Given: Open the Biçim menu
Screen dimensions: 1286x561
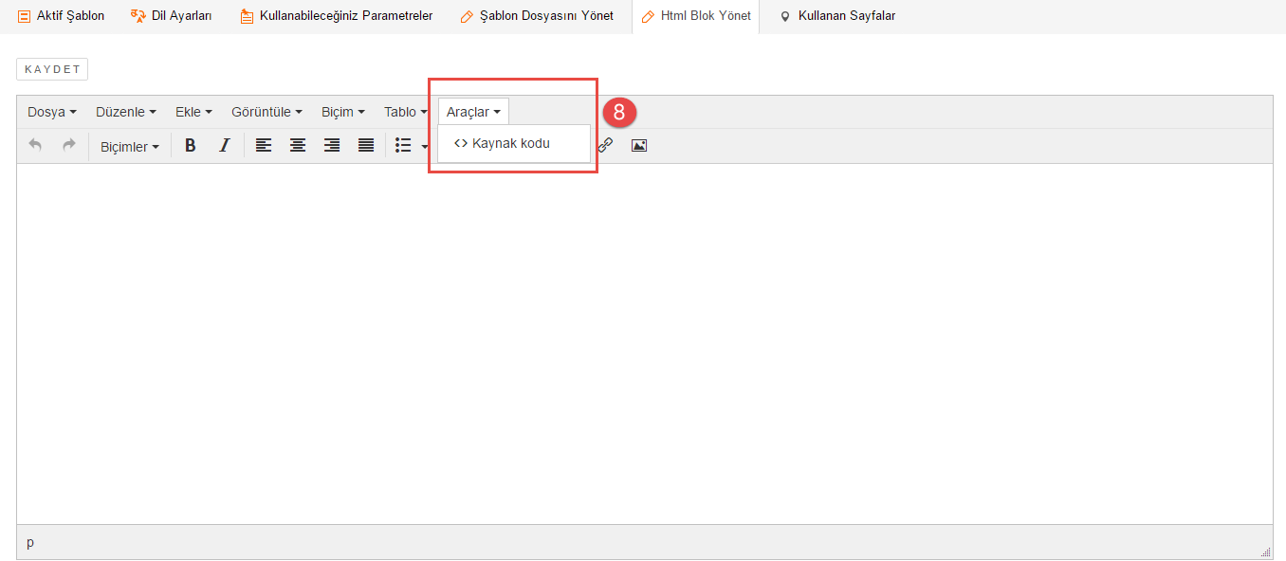Looking at the screenshot, I should tap(342, 112).
